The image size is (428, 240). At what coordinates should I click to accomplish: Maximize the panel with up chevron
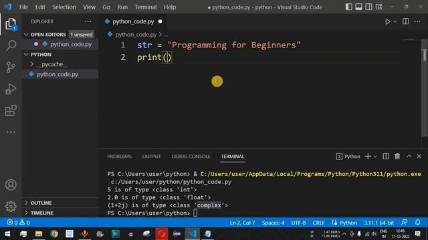pyautogui.click(x=409, y=156)
